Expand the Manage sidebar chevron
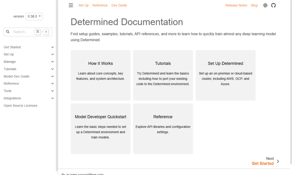 [53, 62]
